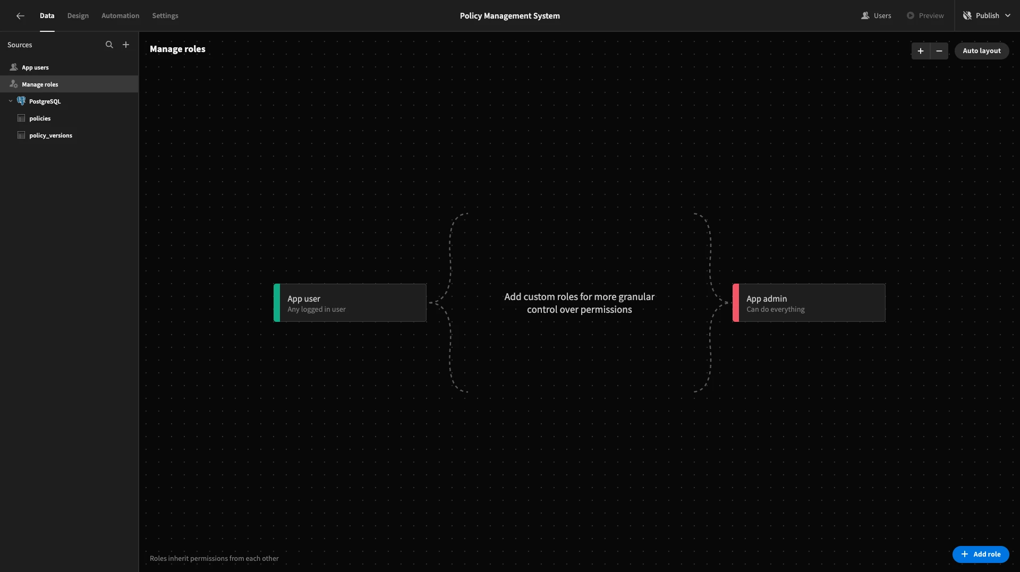Click the policies table icon

pos(21,118)
